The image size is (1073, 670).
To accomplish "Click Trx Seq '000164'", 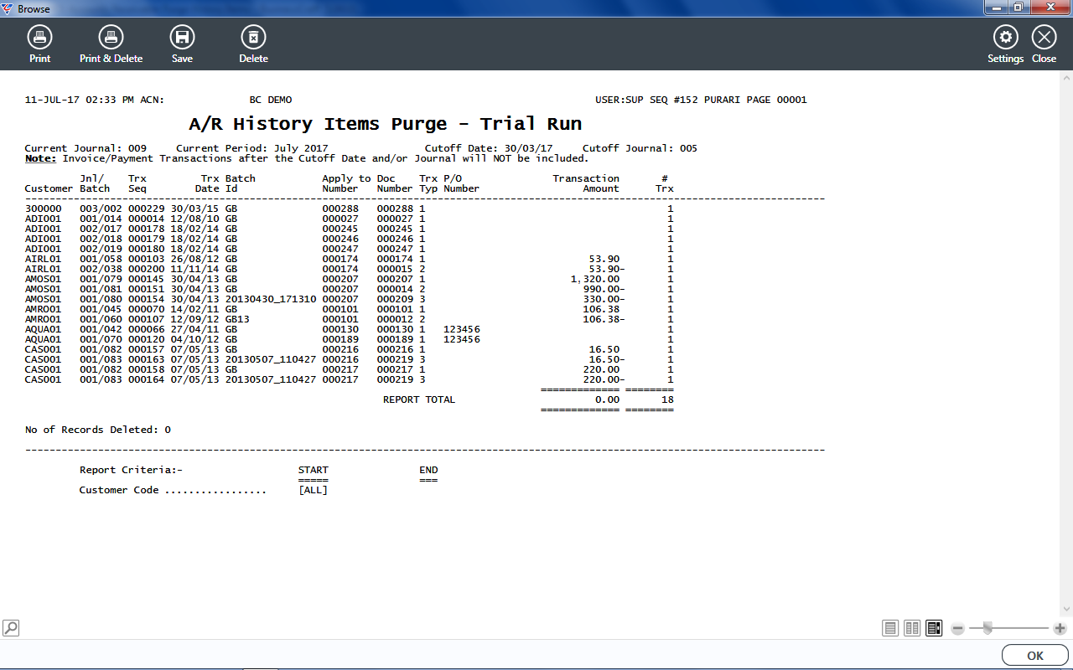I will pyautogui.click(x=146, y=379).
